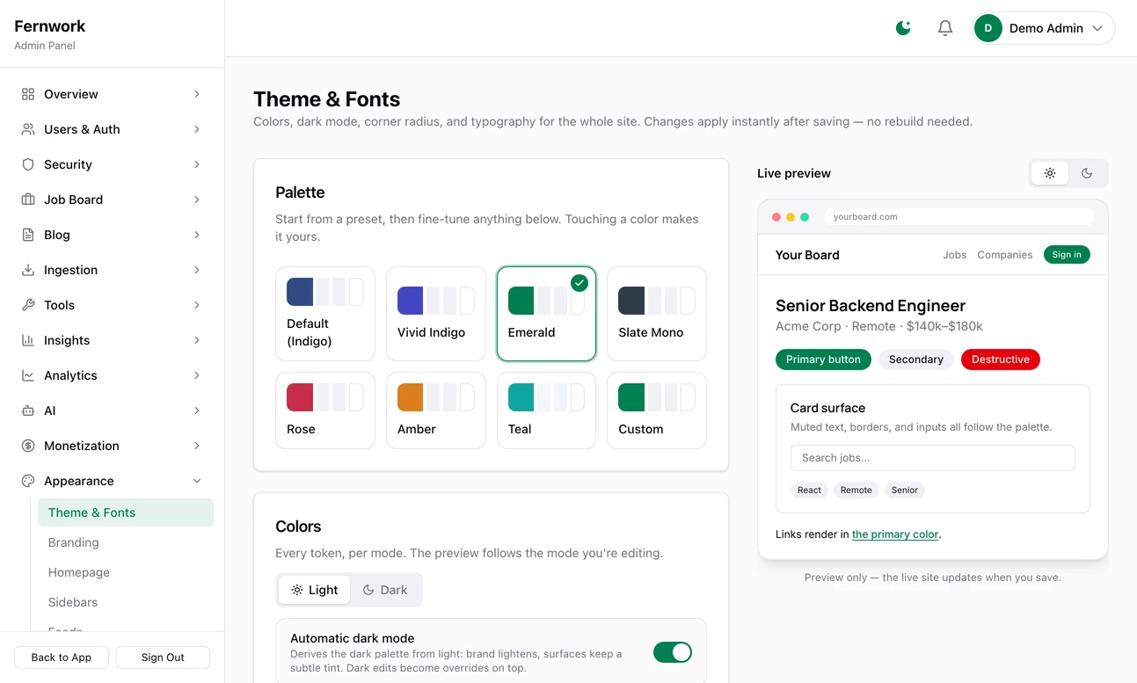Click Sign in button in preview
The height and width of the screenshot is (683, 1137).
pyautogui.click(x=1067, y=255)
